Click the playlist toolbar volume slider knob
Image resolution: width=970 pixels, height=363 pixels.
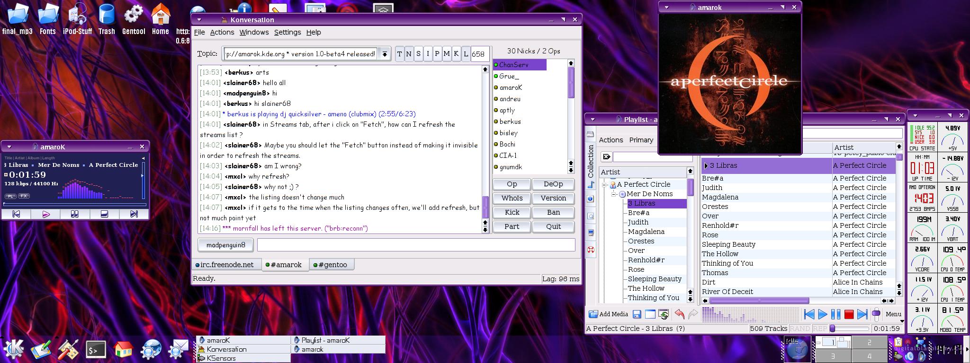click(876, 314)
